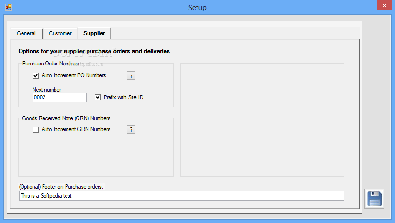Switch to the General tab

point(26,33)
